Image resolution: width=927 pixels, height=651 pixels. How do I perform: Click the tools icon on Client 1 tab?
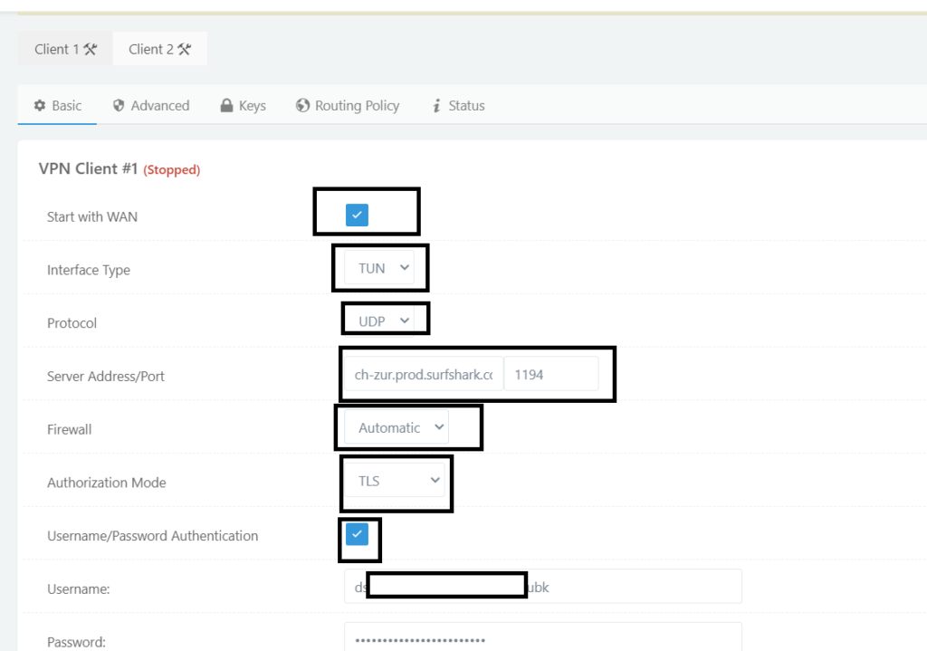click(x=91, y=50)
